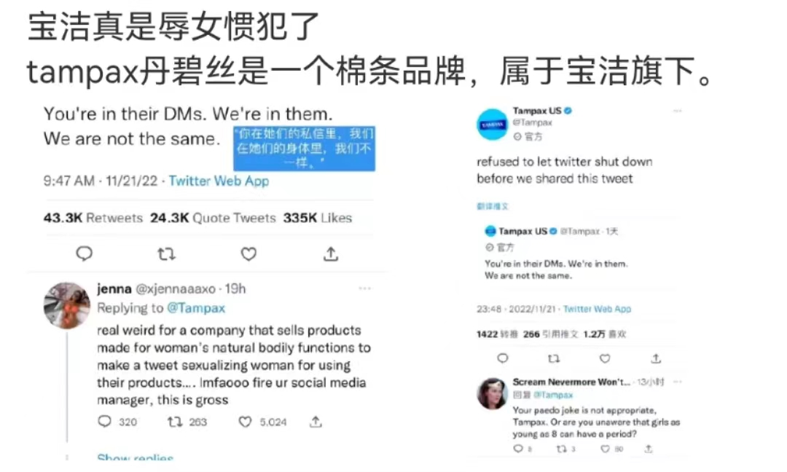787x472 pixels.
Task: Share the main Tampax tweet
Action: (331, 253)
